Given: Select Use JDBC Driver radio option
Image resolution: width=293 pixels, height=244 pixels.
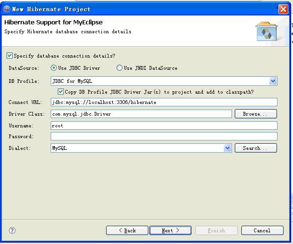Looking at the screenshot, I should pos(54,68).
